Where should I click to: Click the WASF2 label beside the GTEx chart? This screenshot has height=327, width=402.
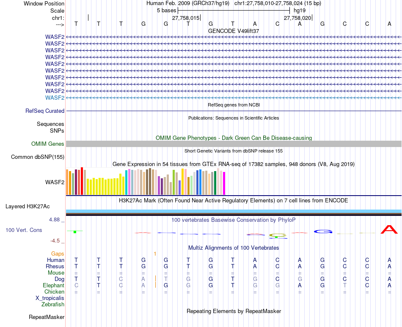55,182
